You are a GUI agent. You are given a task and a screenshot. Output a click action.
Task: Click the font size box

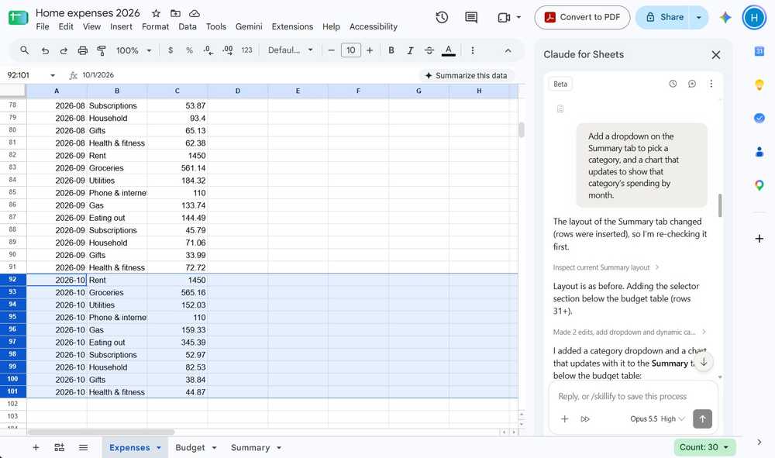click(350, 50)
